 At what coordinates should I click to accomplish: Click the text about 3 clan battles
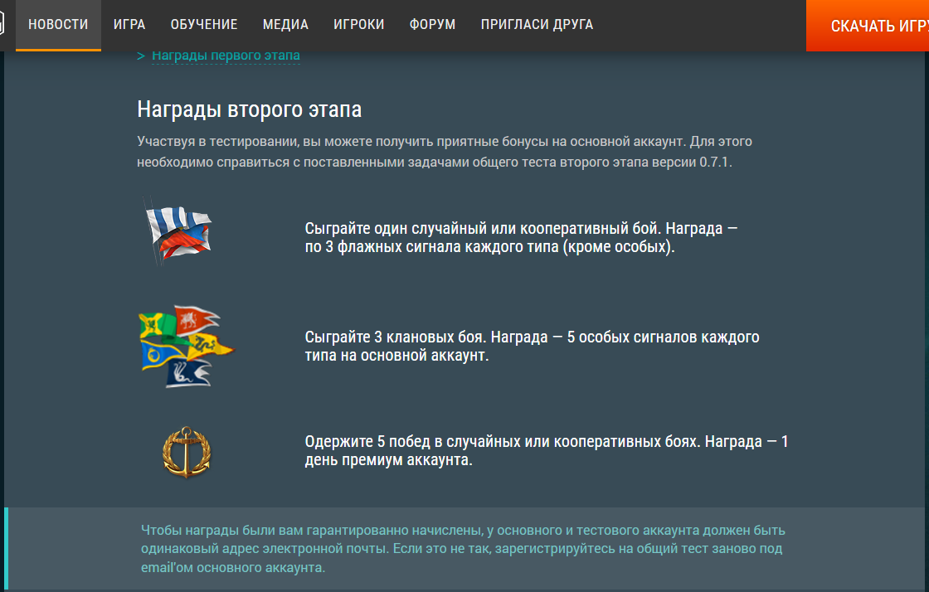(x=532, y=346)
